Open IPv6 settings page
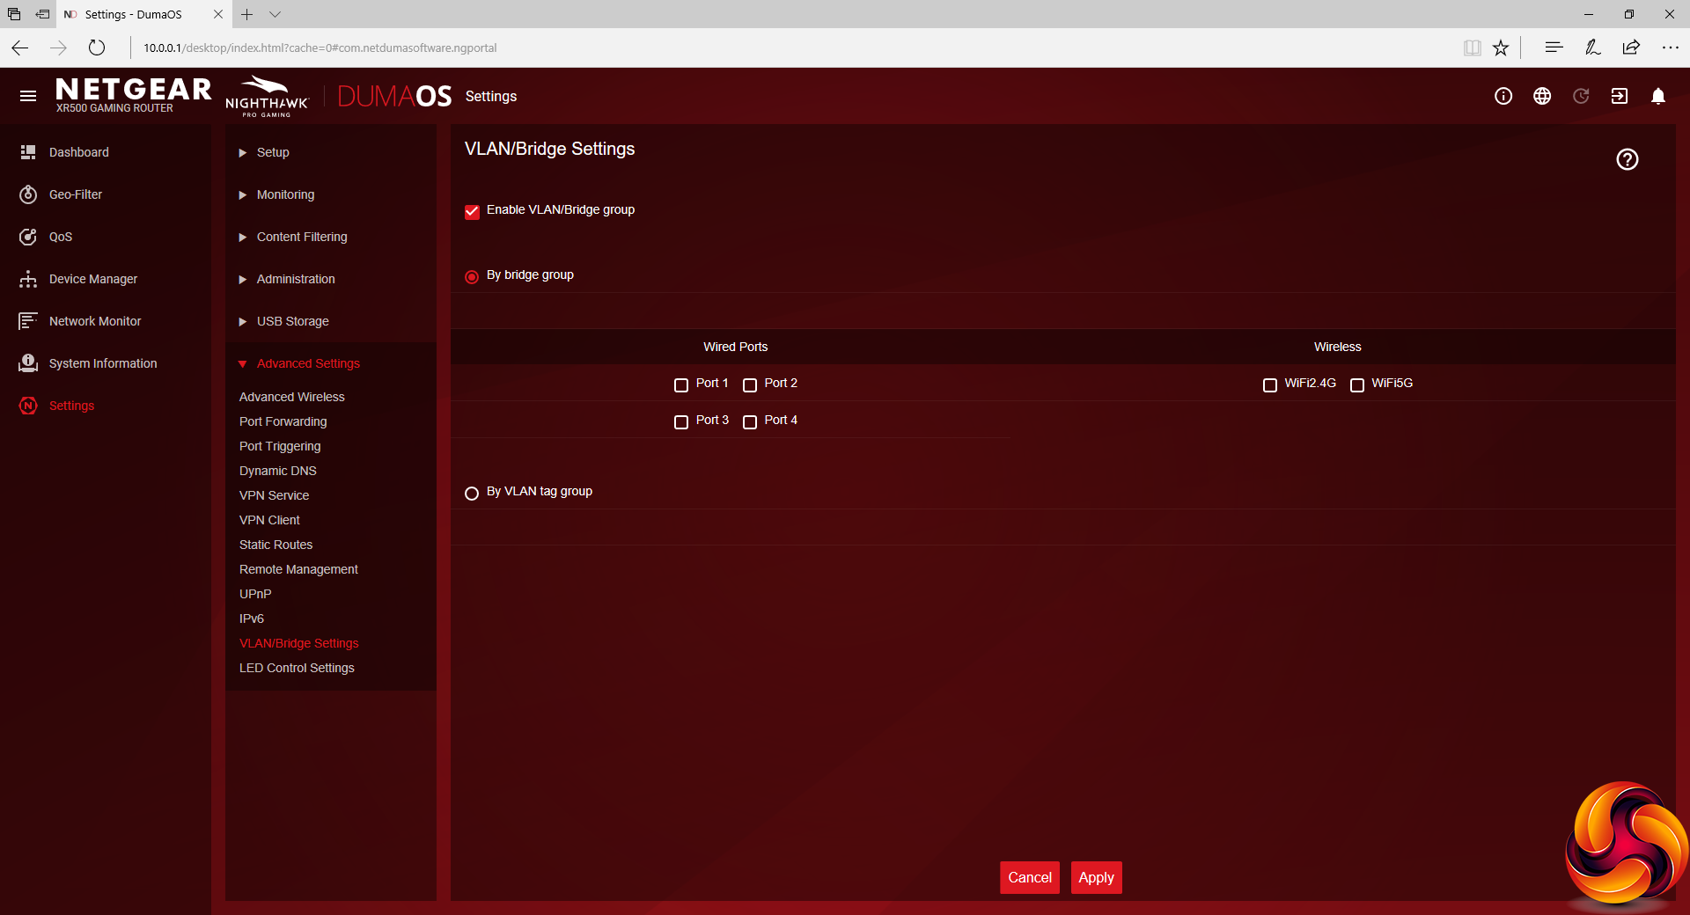Viewport: 1690px width, 915px height. (252, 619)
